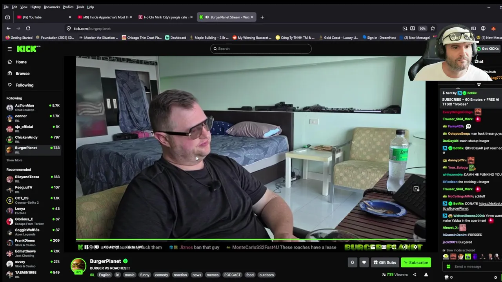Report stream warning icon
Screen dimensions: 502x282
[x=426, y=275]
